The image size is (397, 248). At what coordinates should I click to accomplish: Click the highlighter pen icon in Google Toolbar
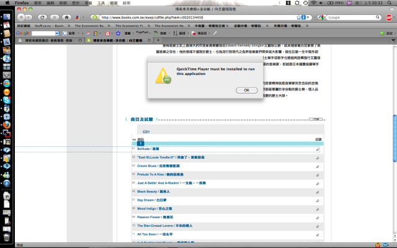point(215,33)
